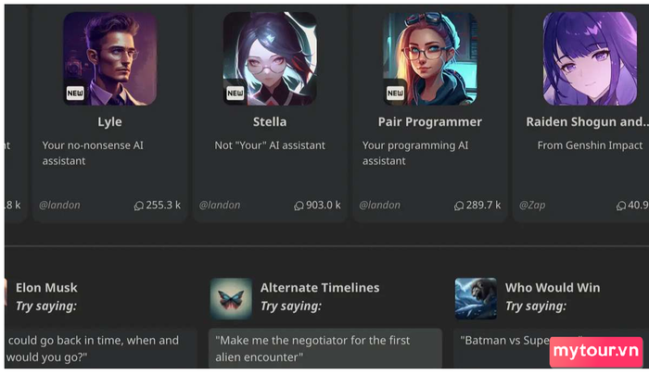Open Who Would Win creature icon
Viewport: 649px width, 375px height.
476,298
